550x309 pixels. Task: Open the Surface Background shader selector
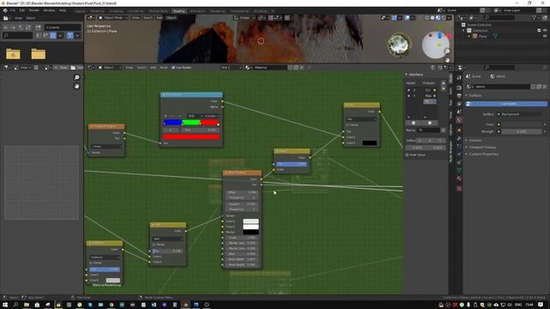[520, 114]
